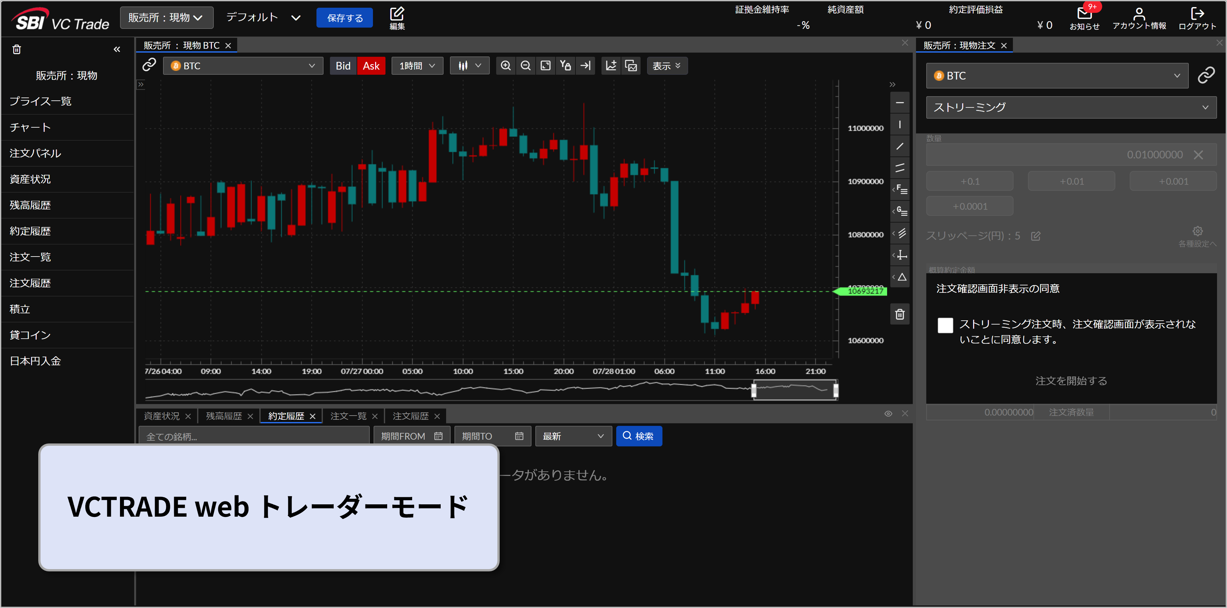Click the chart link chain icon
The height and width of the screenshot is (608, 1227).
(149, 65)
